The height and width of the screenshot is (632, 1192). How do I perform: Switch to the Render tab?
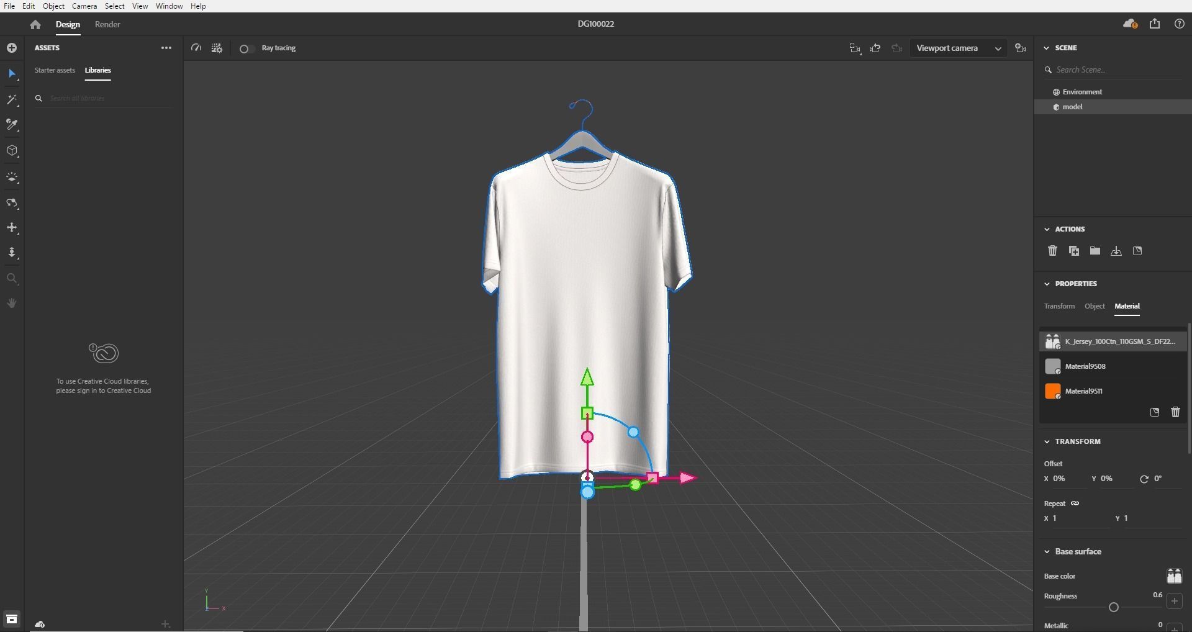pos(107,24)
